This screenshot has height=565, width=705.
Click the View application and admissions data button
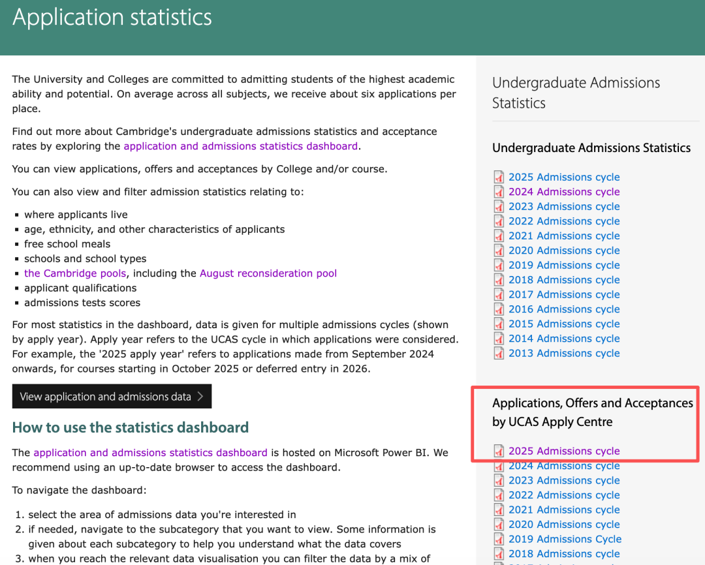coord(112,397)
